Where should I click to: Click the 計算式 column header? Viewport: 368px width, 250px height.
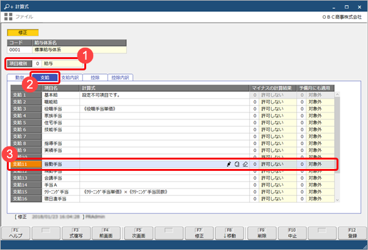164,88
